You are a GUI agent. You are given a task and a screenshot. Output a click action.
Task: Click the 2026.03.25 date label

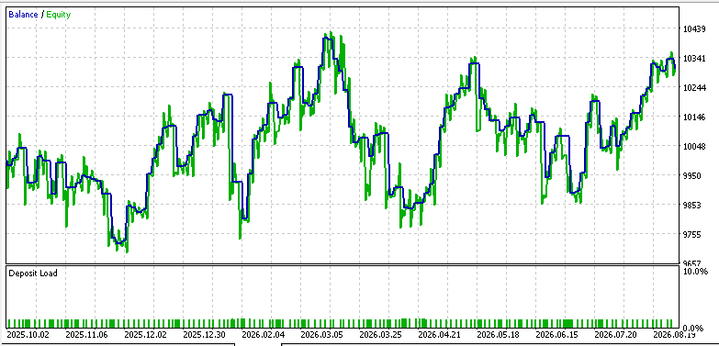pos(379,335)
